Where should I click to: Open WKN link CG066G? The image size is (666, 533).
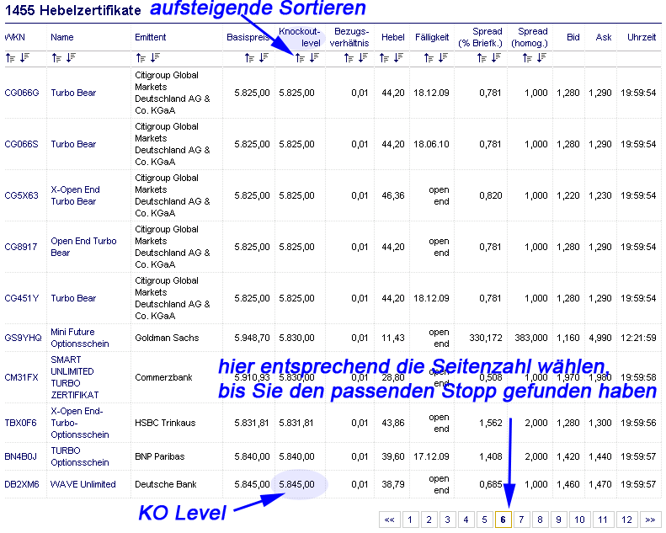pyautogui.click(x=22, y=93)
